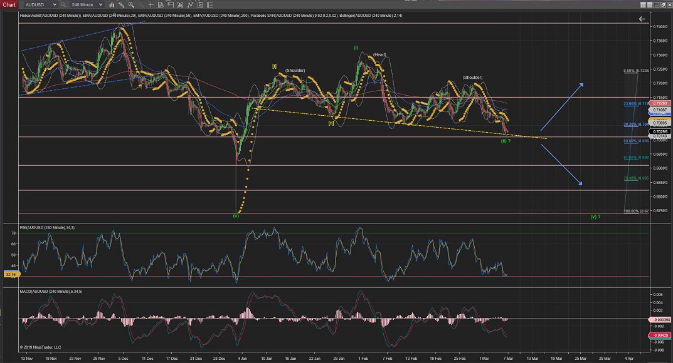Click the instrument search magnifier icon
The image size is (673, 363).
tap(63, 4)
